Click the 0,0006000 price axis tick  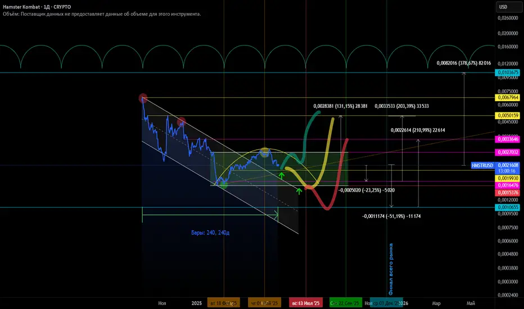[x=508, y=241]
